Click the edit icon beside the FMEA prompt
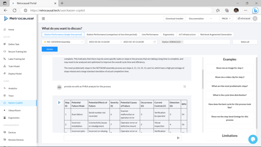The height and width of the screenshot is (147, 261). [185, 86]
